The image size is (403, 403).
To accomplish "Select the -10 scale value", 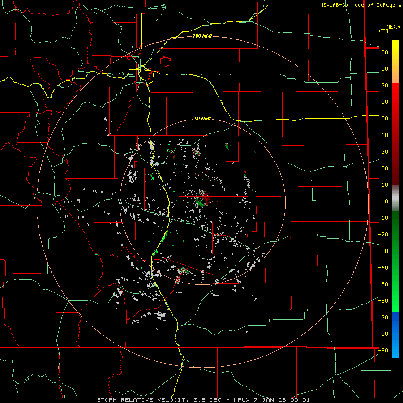I will point(383,218).
